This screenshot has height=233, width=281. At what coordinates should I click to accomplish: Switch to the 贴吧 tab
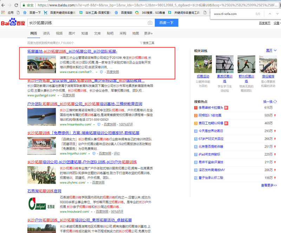[x=110, y=33]
